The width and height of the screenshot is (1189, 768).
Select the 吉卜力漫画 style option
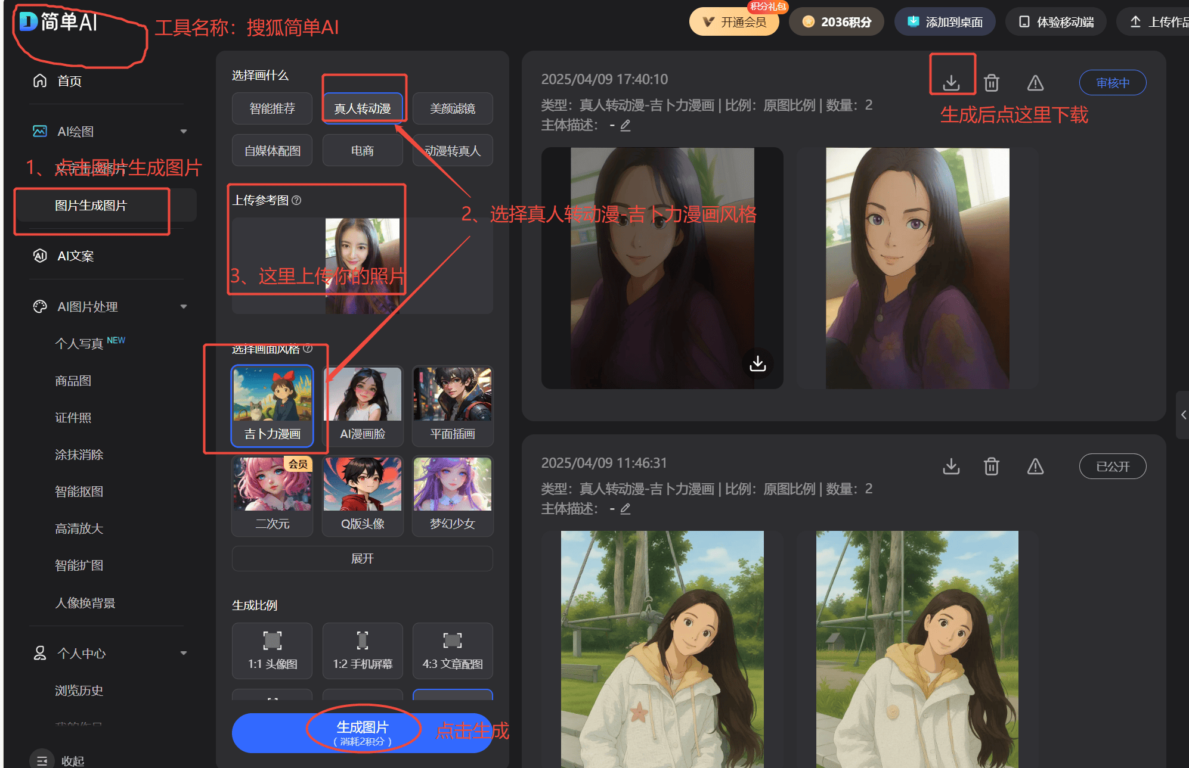click(x=273, y=406)
